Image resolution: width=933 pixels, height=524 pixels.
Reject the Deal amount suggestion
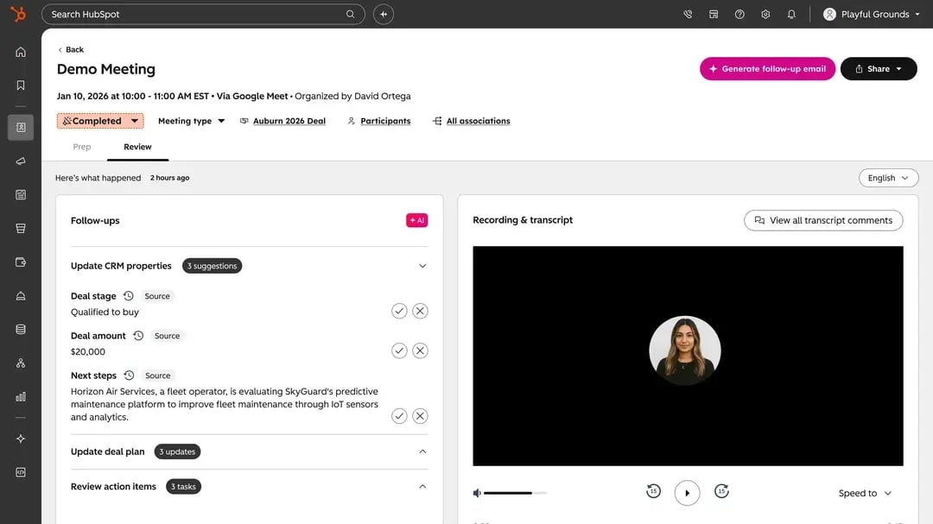(x=420, y=351)
